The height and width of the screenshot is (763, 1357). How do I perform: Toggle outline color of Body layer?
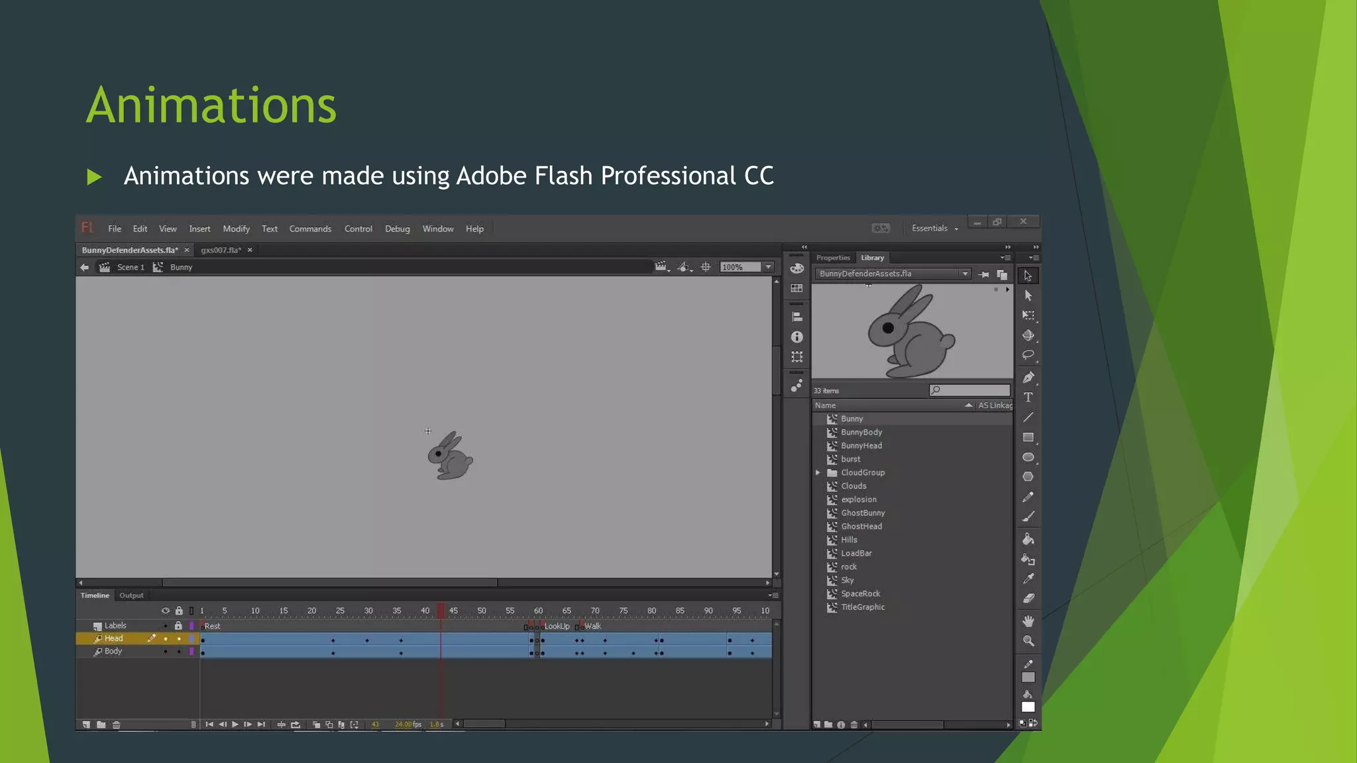pos(191,652)
